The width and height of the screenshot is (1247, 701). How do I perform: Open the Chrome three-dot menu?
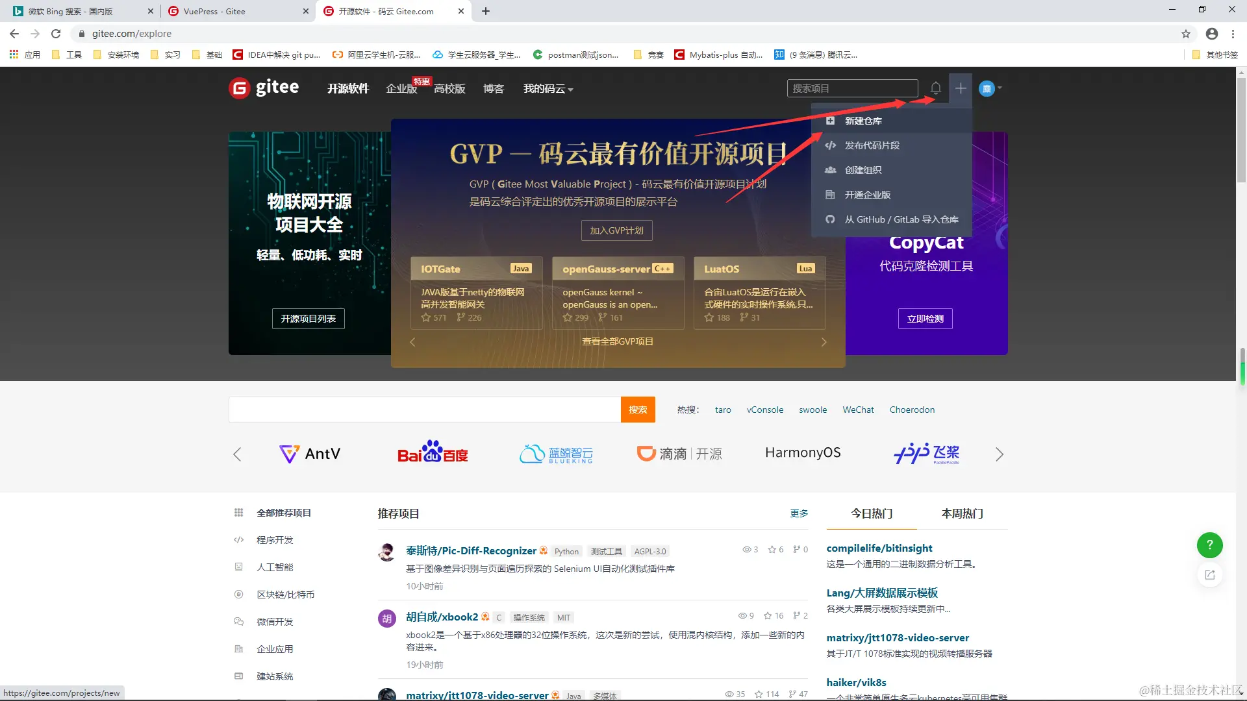click(x=1233, y=34)
